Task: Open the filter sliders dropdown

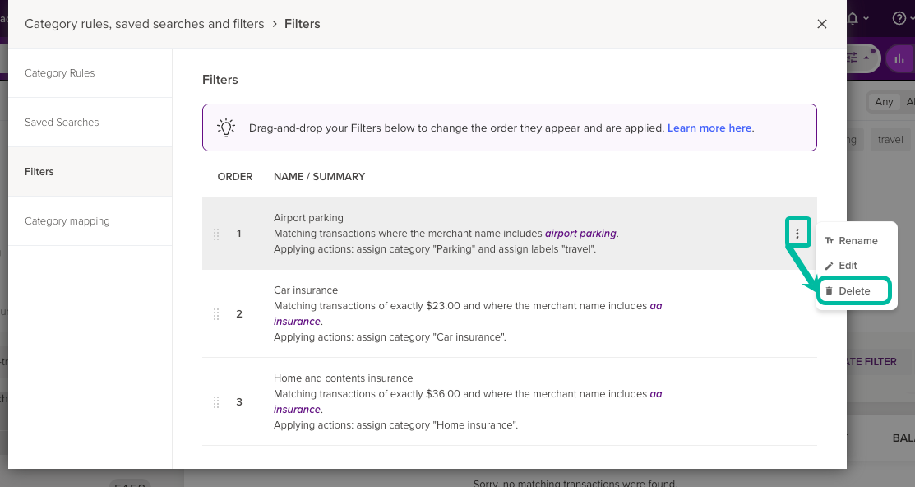Action: coord(858,58)
